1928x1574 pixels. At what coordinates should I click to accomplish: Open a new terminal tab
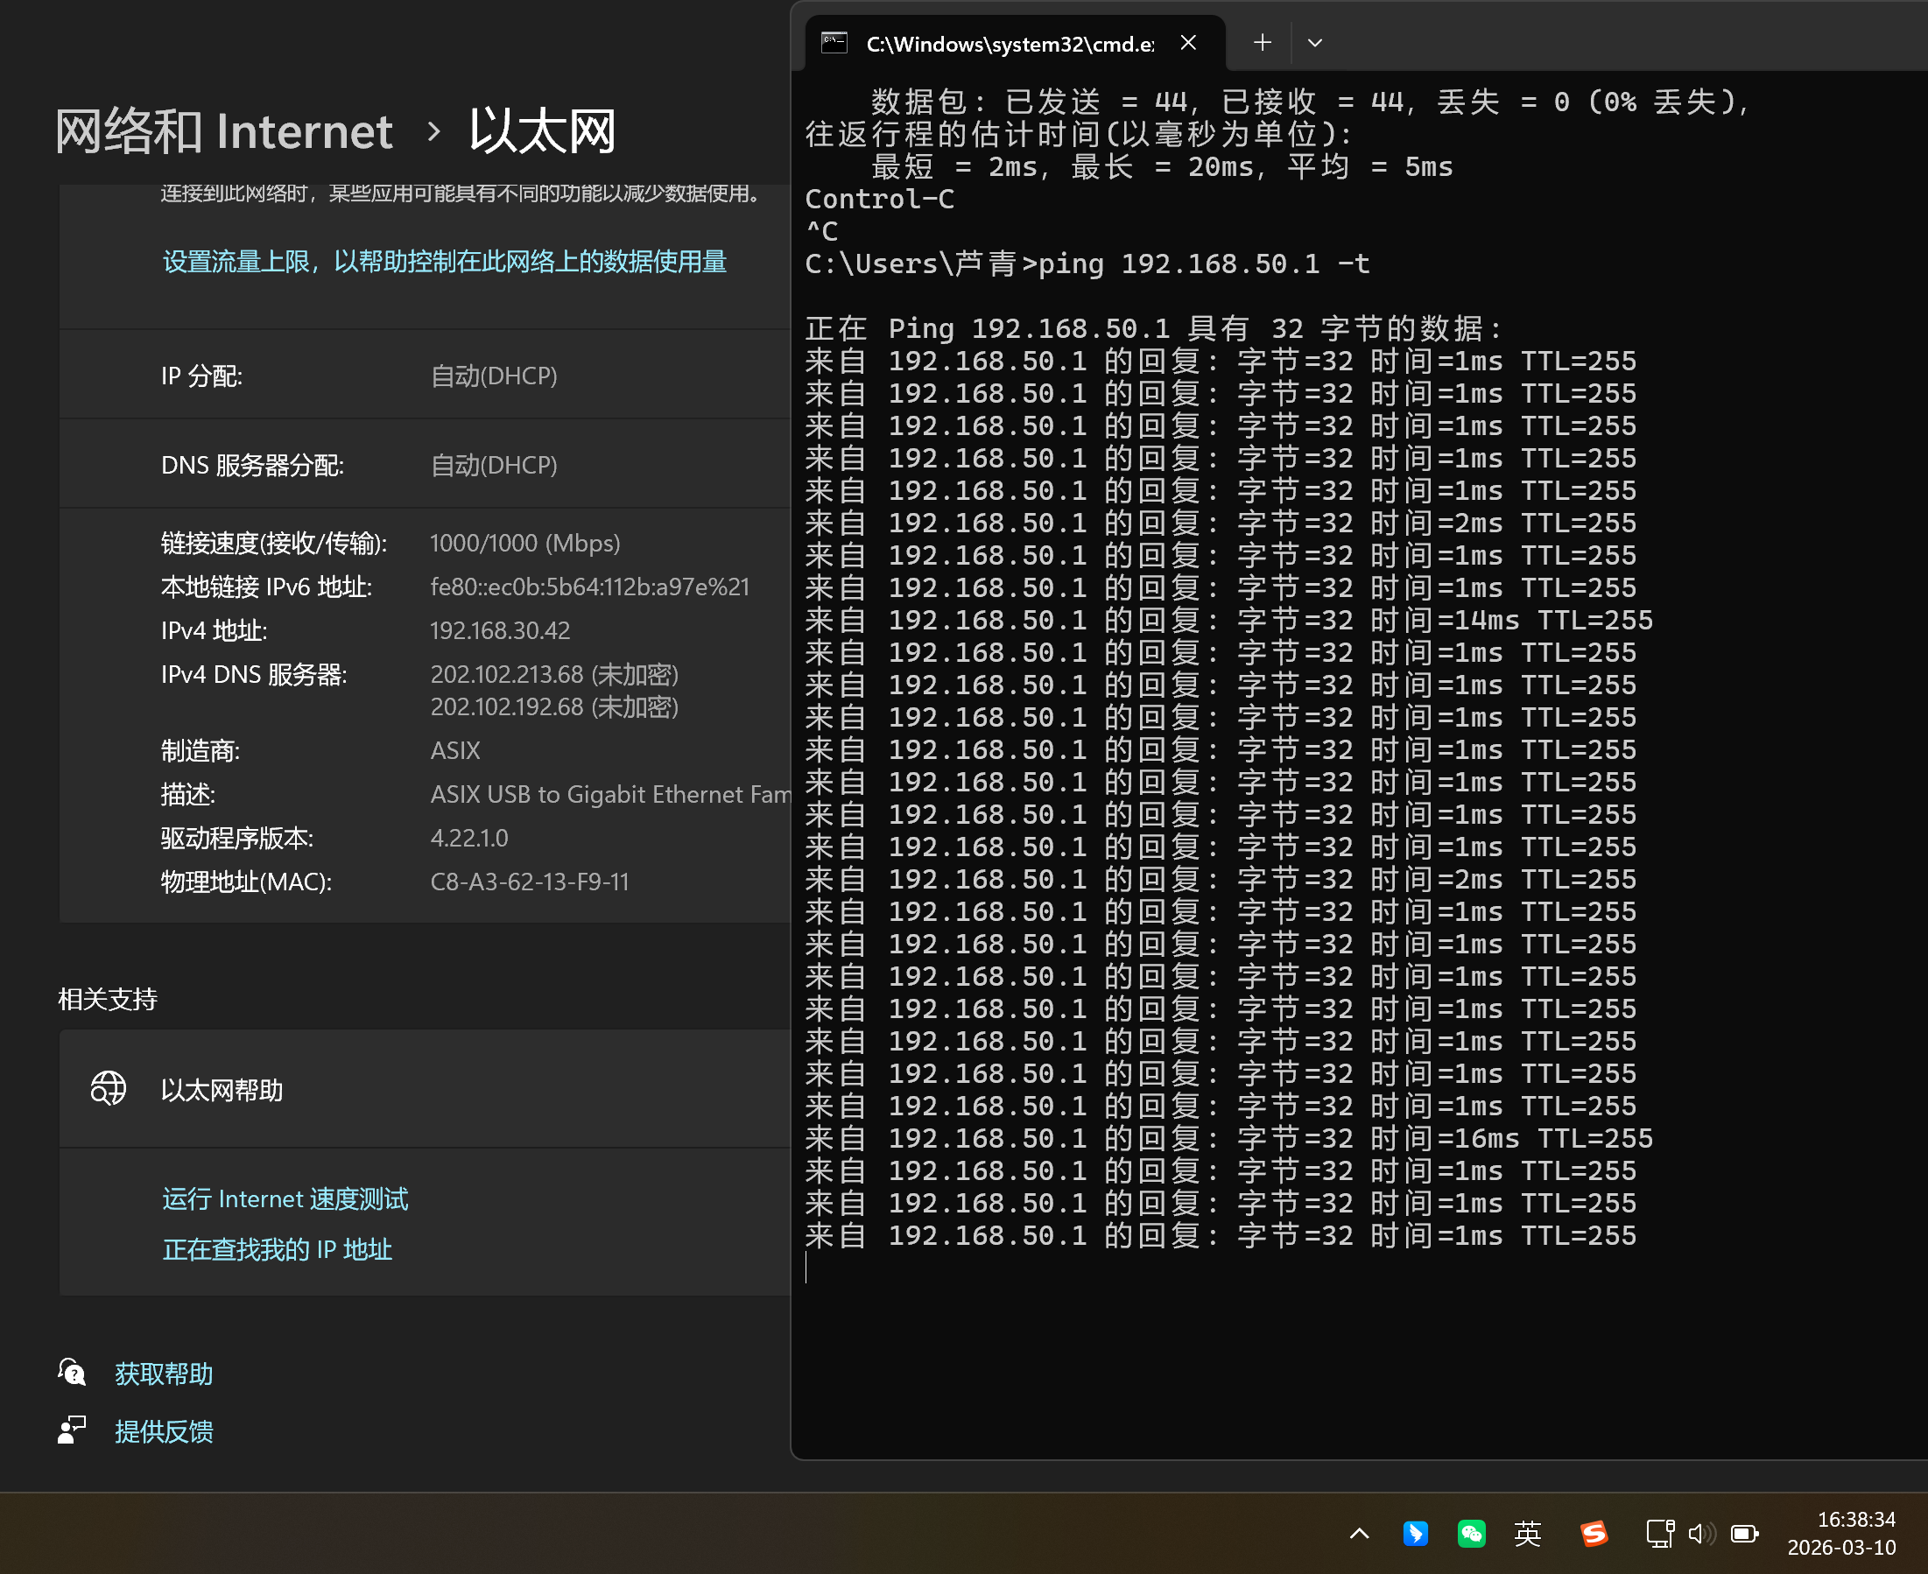(1262, 43)
